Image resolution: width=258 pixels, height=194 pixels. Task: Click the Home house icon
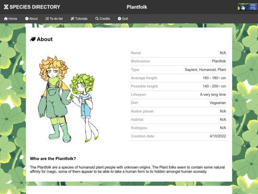point(6,19)
